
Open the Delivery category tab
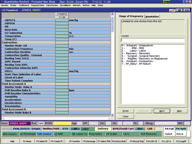pyautogui.click(x=103, y=129)
